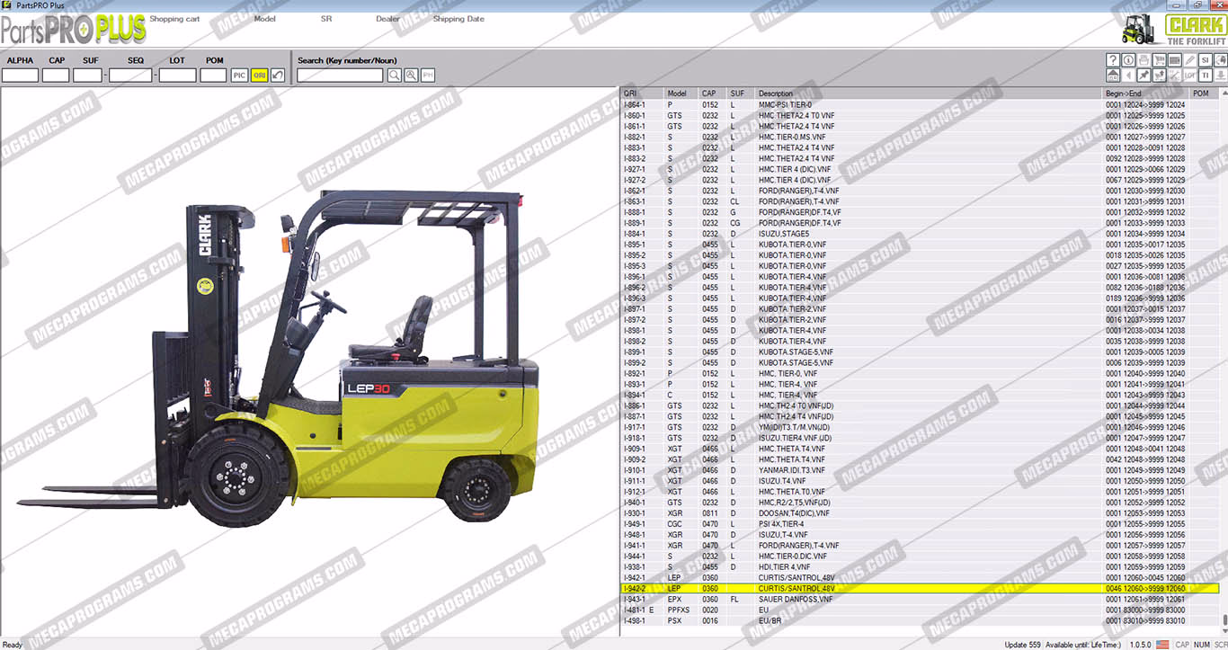1228x650 pixels.
Task: Focus the LOT input field
Action: coord(177,76)
